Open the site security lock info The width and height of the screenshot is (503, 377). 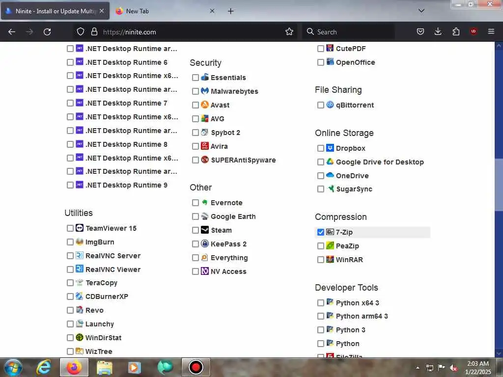click(94, 31)
